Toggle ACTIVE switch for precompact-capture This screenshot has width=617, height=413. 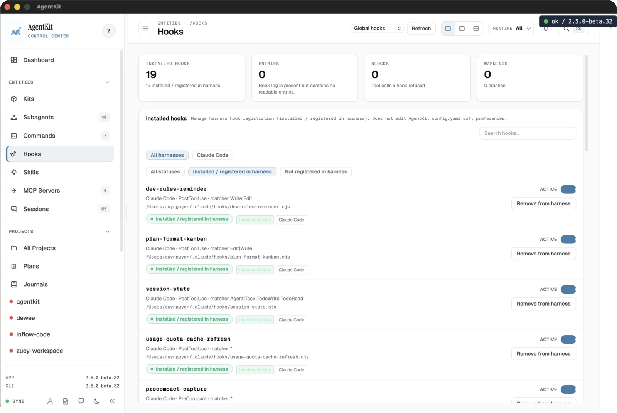(568, 389)
